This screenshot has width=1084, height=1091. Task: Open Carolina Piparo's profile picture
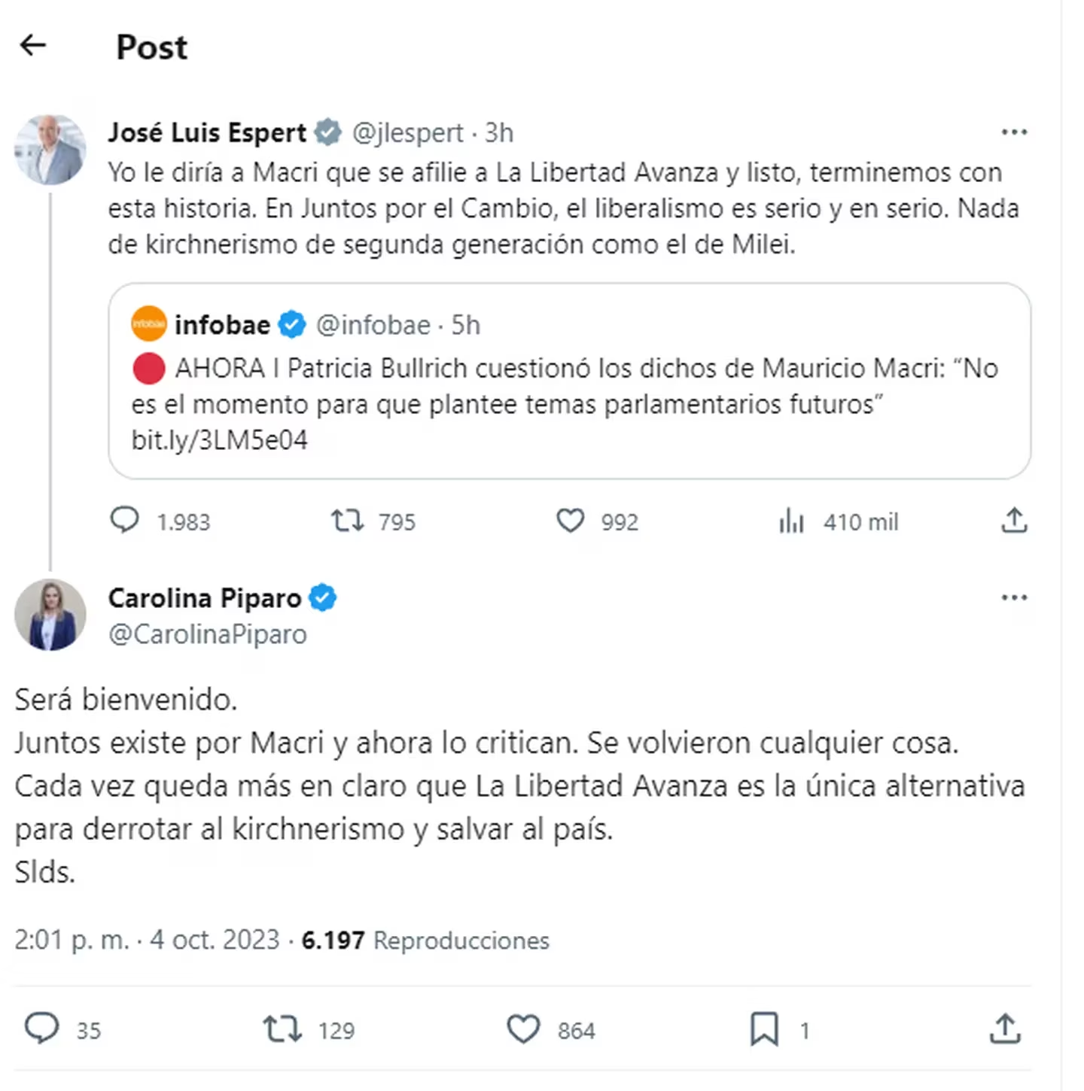pyautogui.click(x=50, y=614)
